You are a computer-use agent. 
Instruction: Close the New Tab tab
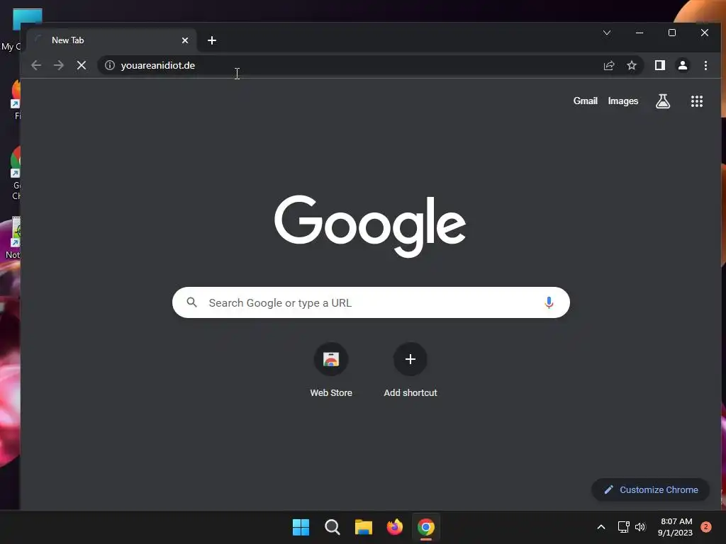[x=185, y=40]
